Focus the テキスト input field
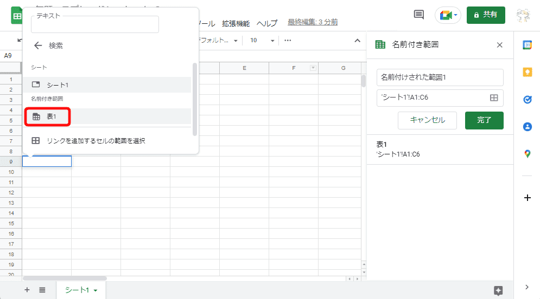 95,24
